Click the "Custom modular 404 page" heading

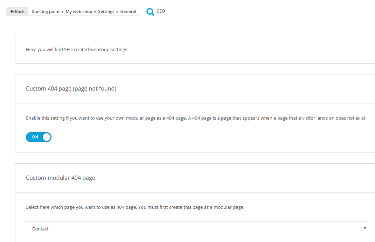(x=61, y=178)
